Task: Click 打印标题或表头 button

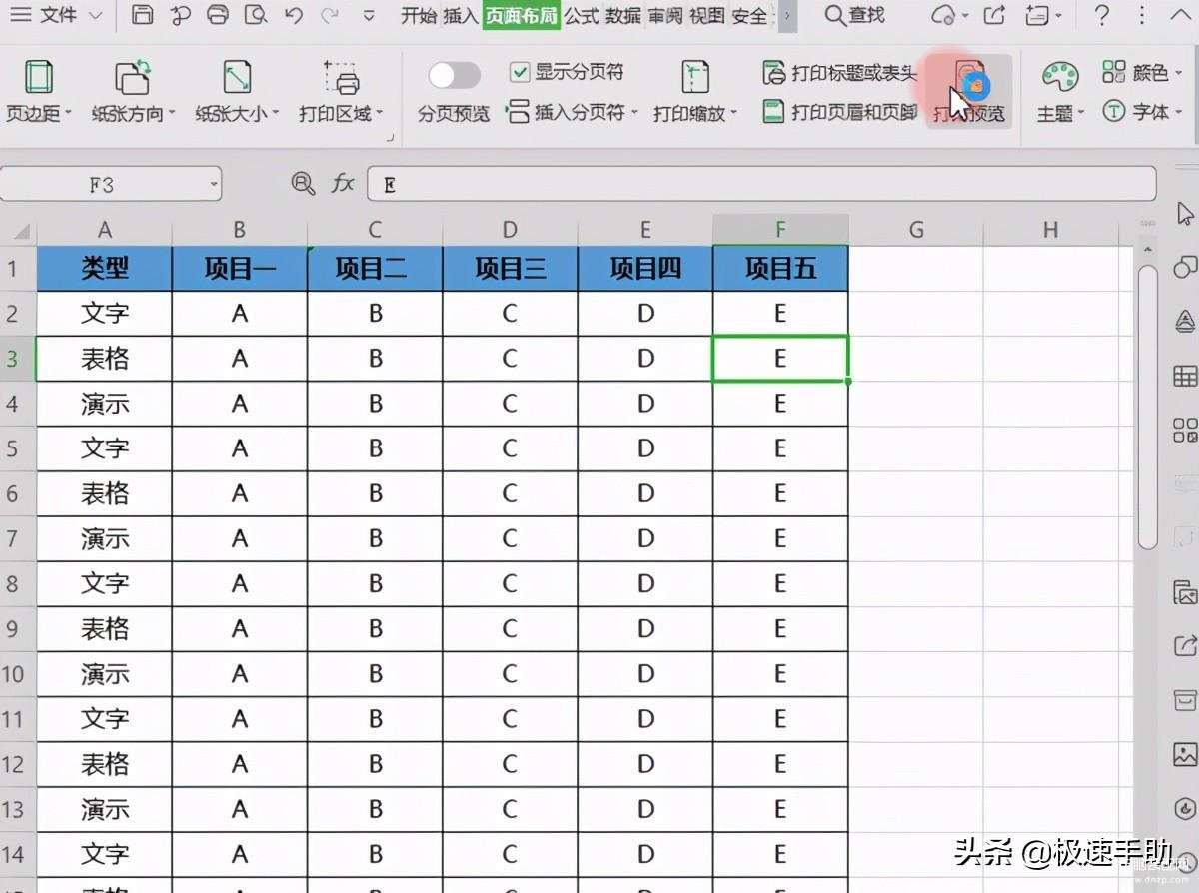Action: (x=839, y=73)
